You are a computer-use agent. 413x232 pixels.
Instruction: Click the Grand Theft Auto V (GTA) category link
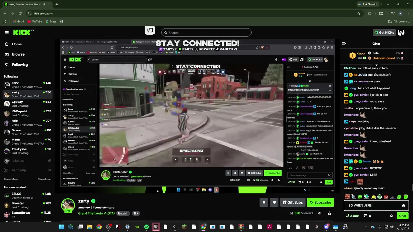96,213
